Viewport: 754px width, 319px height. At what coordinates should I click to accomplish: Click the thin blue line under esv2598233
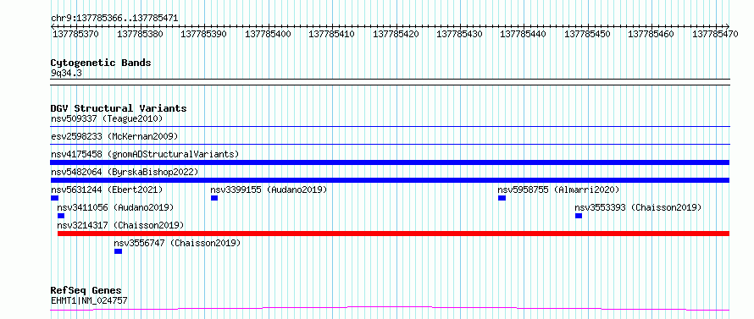coord(390,144)
